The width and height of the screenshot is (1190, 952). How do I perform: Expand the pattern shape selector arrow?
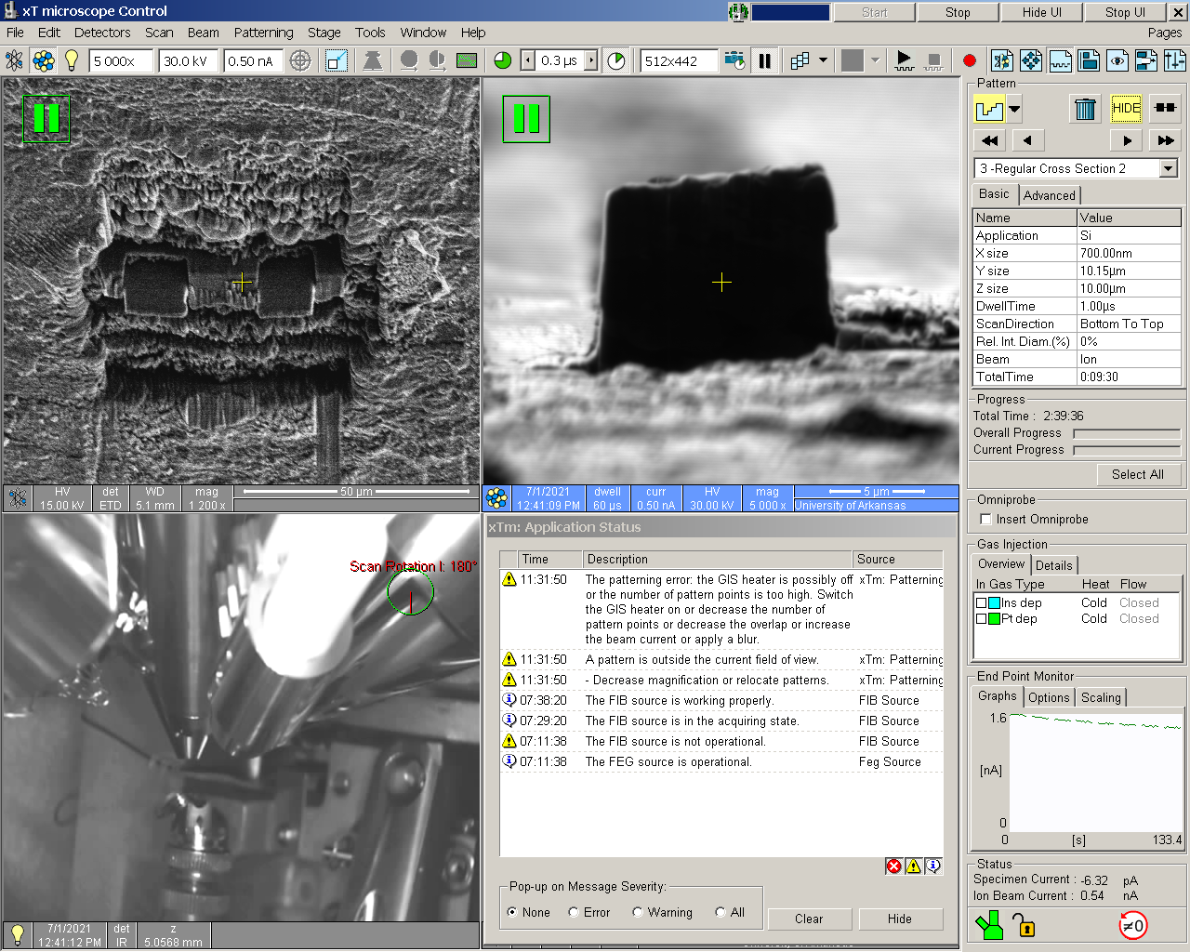coord(1014,109)
